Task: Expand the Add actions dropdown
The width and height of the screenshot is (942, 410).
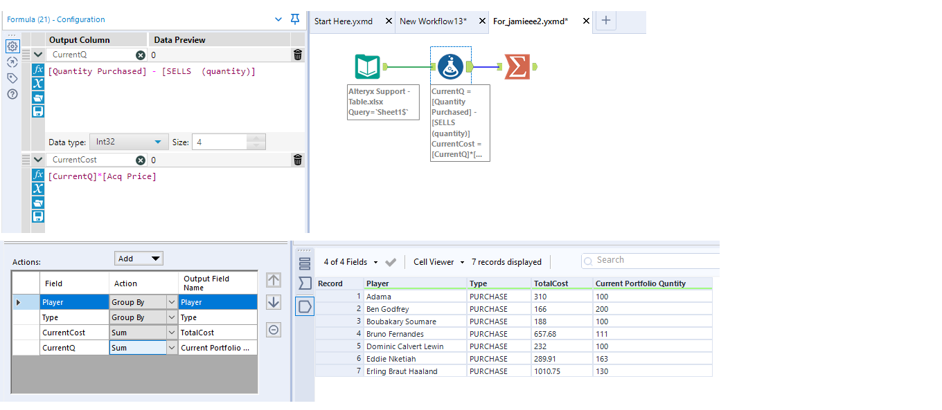Action: pyautogui.click(x=139, y=258)
